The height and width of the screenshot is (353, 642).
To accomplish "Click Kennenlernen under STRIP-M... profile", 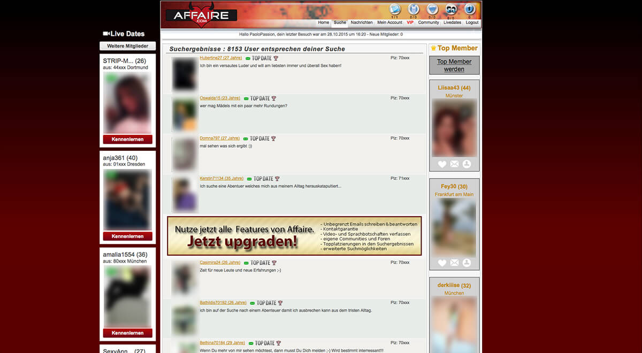I will click(128, 140).
